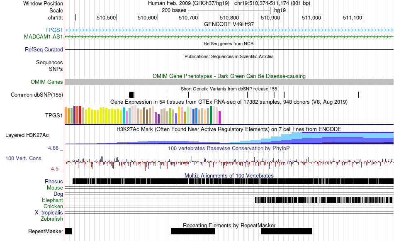Click the striped Elephant alignment block
394x241 pixels.
coord(324,200)
